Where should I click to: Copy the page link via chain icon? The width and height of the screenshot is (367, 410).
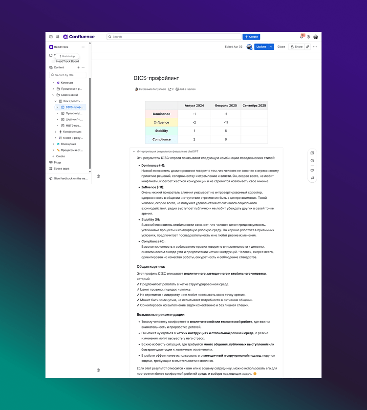308,47
